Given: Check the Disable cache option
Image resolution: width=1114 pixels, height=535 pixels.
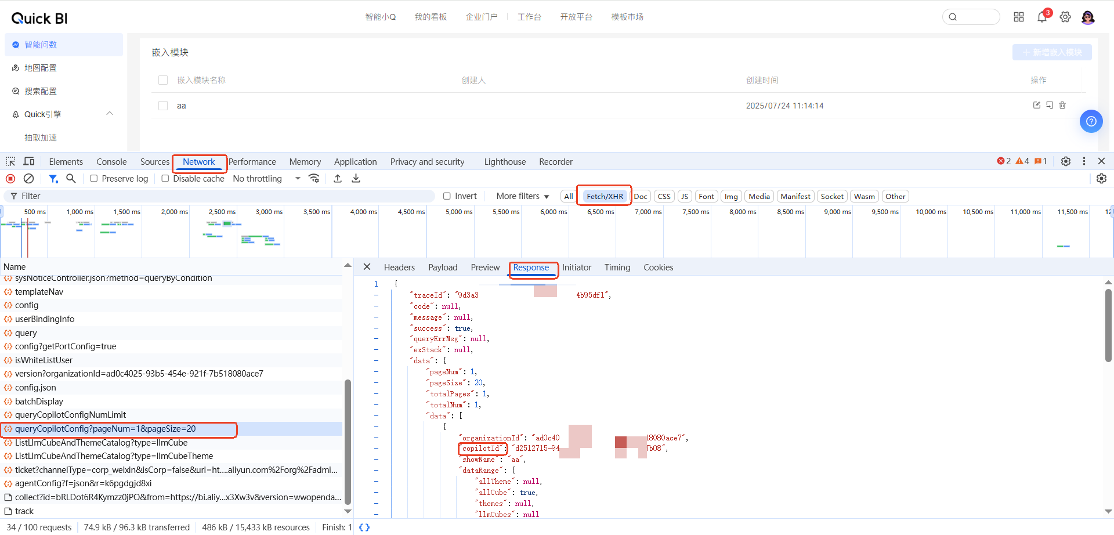Looking at the screenshot, I should (x=165, y=179).
